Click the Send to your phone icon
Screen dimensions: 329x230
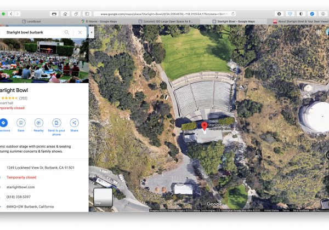56,123
